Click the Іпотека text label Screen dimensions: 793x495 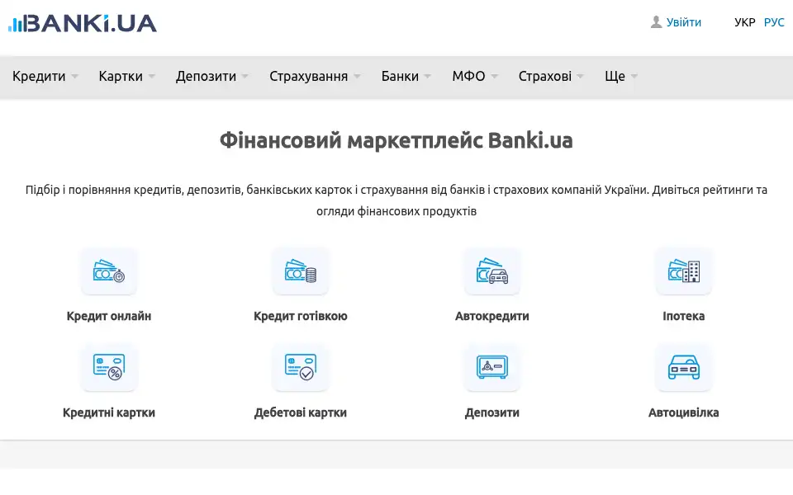tap(684, 316)
